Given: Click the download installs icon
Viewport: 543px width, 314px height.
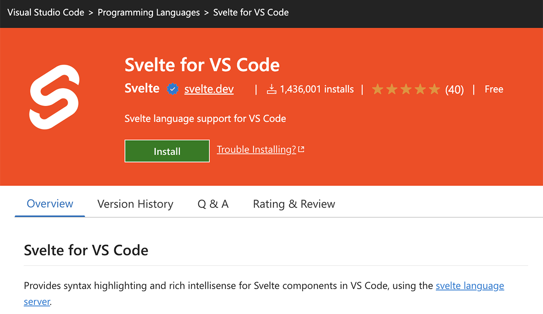Looking at the screenshot, I should pyautogui.click(x=271, y=89).
